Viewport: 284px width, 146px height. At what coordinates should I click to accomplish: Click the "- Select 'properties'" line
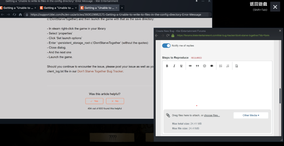click(60, 33)
